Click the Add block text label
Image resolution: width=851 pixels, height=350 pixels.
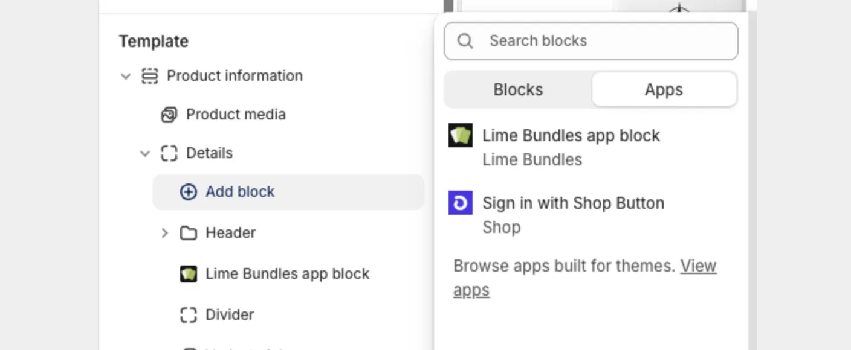(240, 192)
